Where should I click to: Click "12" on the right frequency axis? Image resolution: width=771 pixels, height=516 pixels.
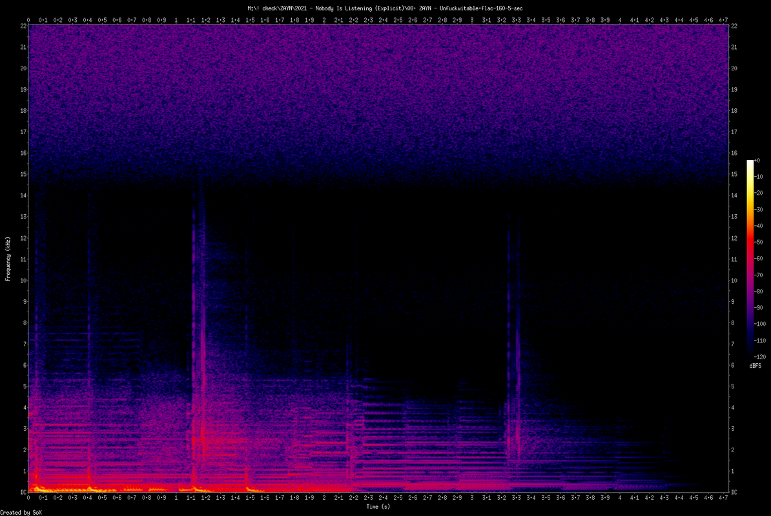point(734,238)
